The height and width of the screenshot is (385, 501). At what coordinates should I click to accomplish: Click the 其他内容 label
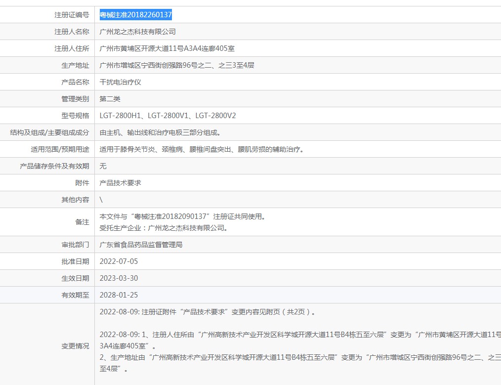(x=76, y=200)
